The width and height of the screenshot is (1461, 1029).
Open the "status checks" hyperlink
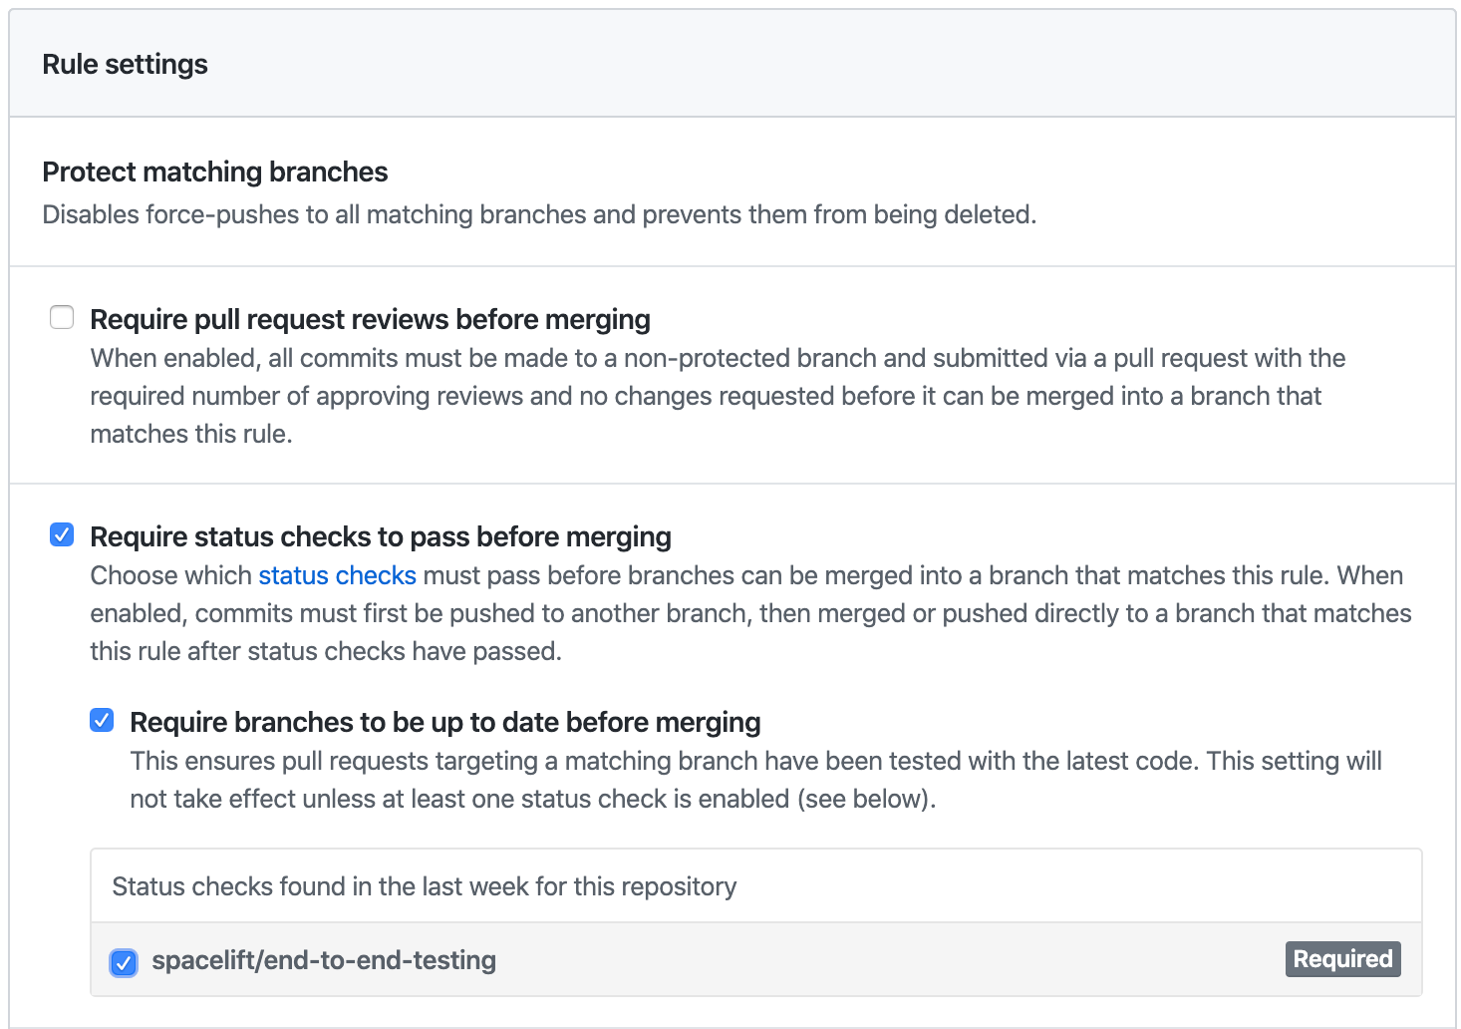[337, 575]
